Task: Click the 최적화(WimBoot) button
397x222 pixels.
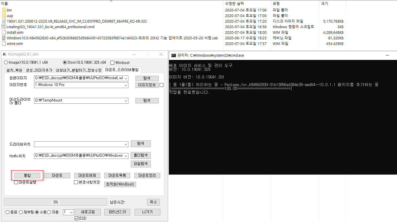Action: pos(120,184)
